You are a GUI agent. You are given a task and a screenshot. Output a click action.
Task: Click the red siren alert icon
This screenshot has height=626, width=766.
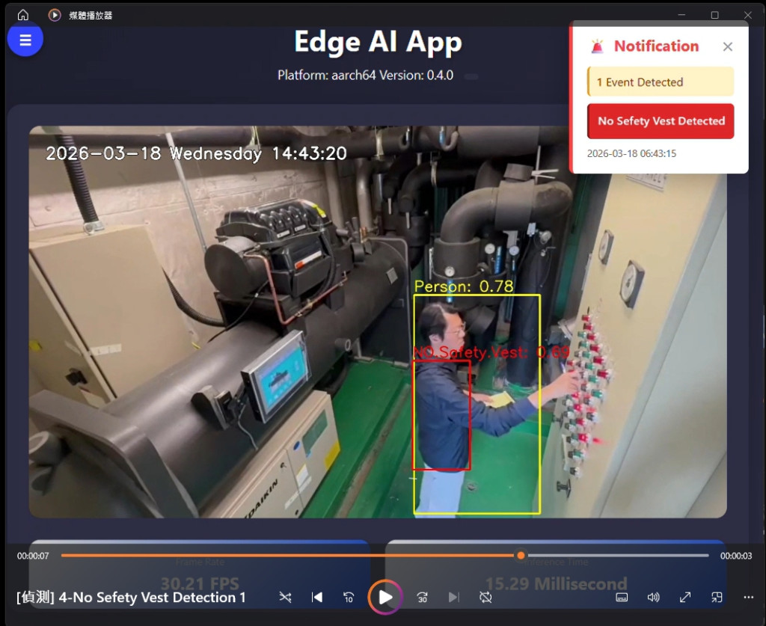coord(597,46)
